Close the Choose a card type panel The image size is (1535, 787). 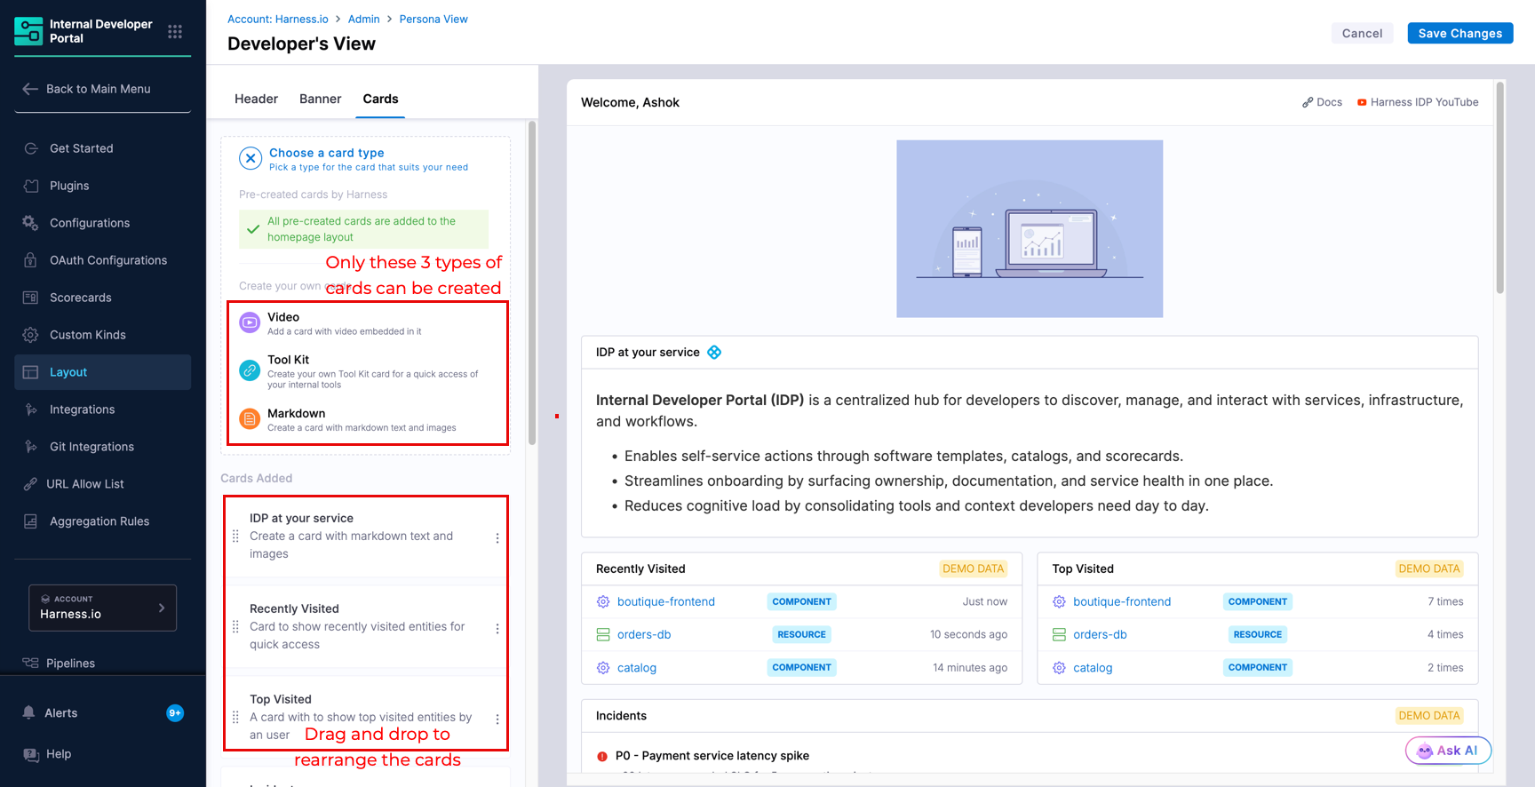pyautogui.click(x=251, y=159)
